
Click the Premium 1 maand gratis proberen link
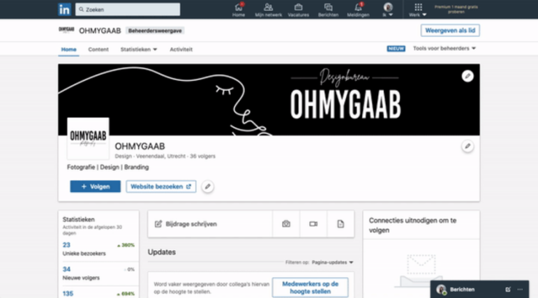point(456,9)
